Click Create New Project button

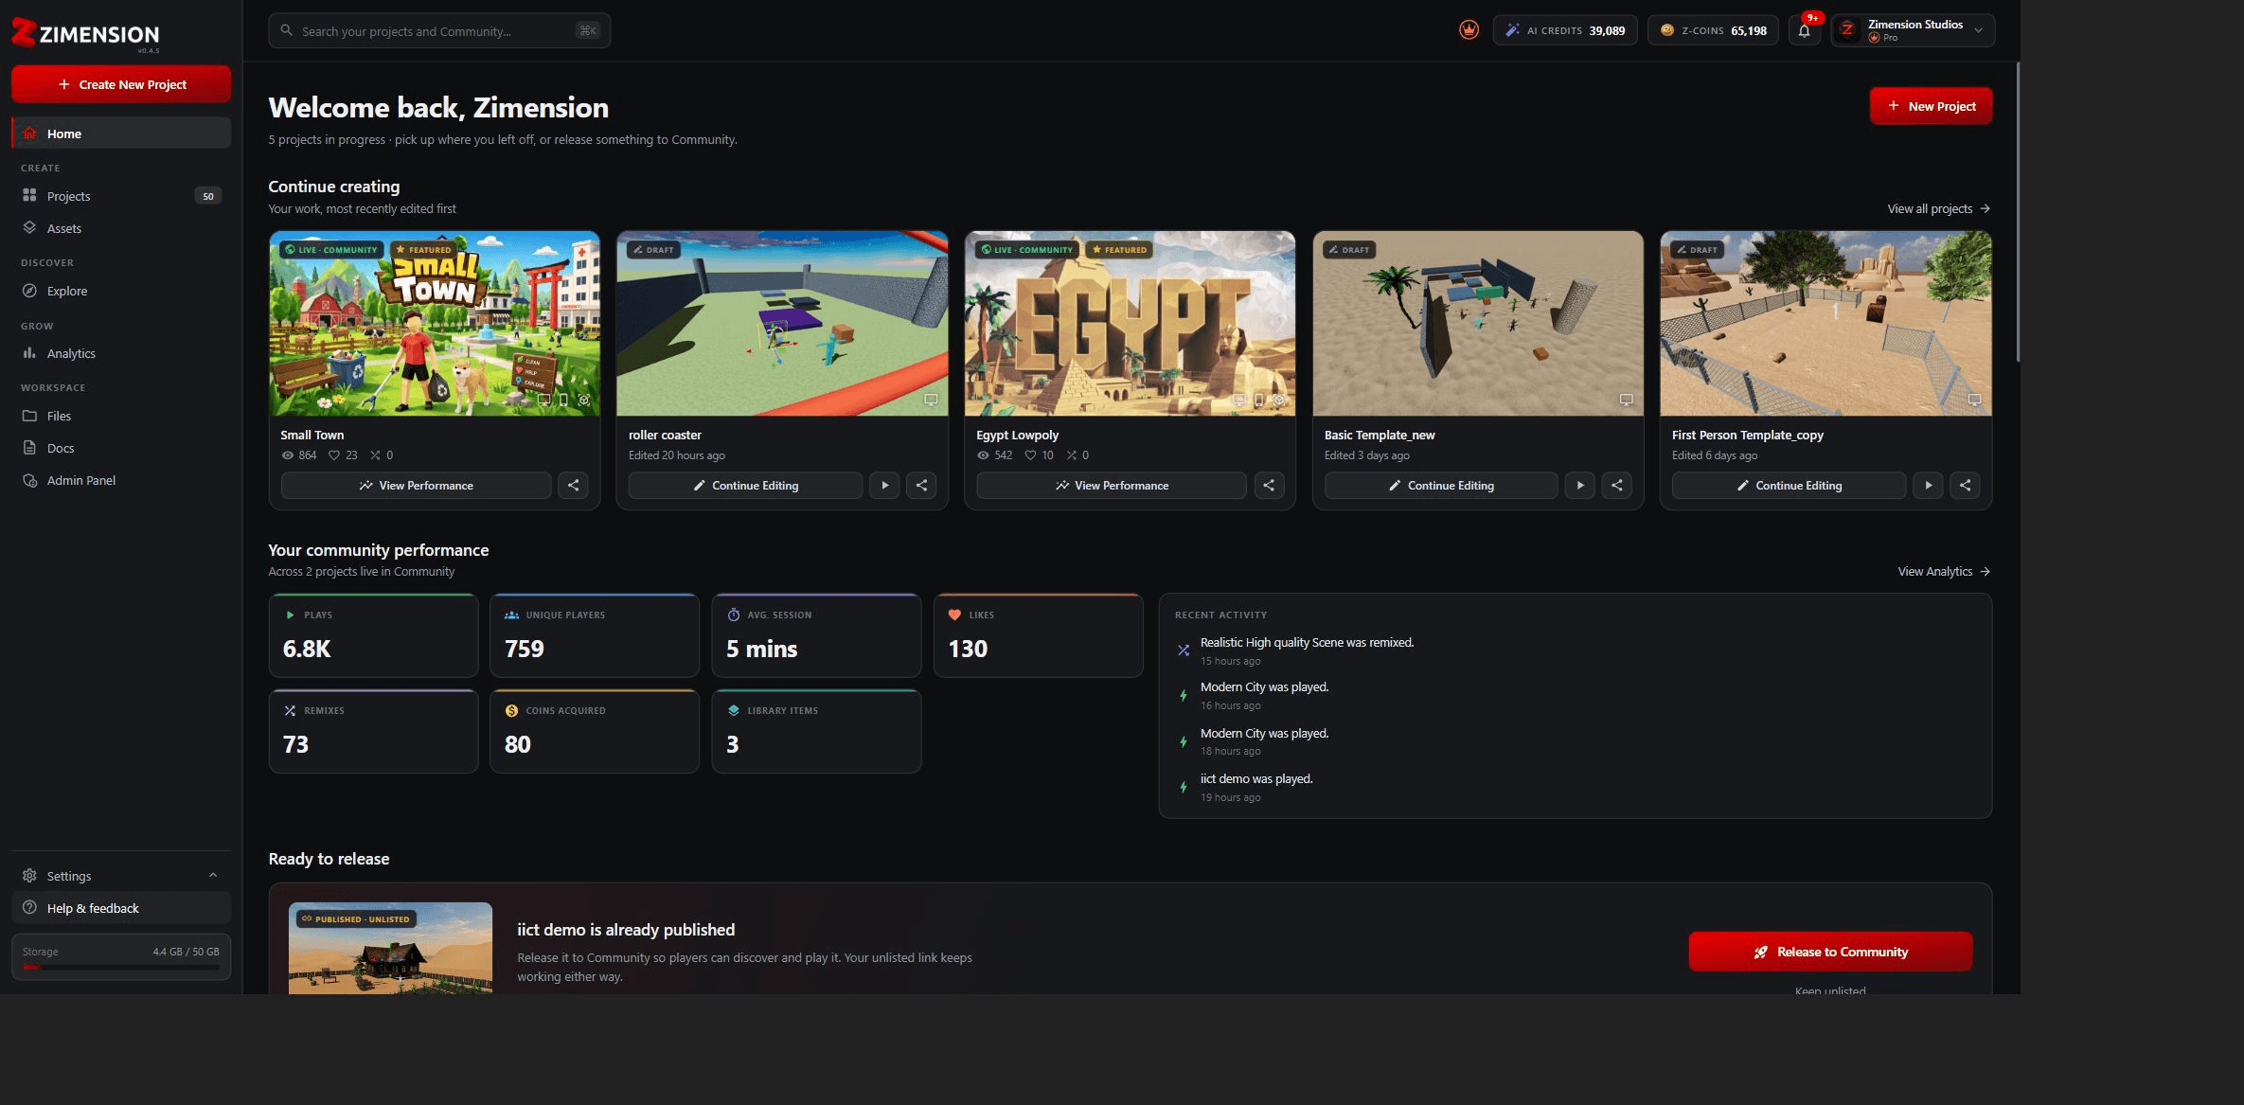(x=121, y=84)
